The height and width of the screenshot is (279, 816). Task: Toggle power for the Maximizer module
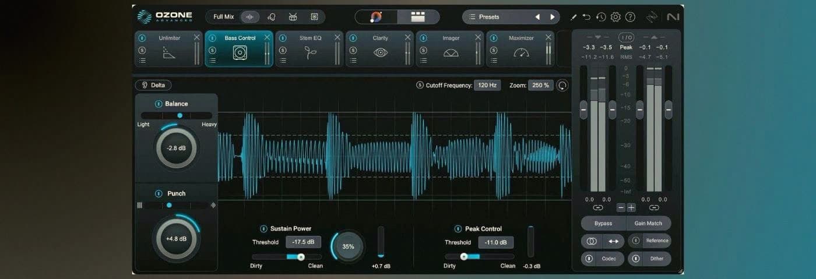[494, 38]
